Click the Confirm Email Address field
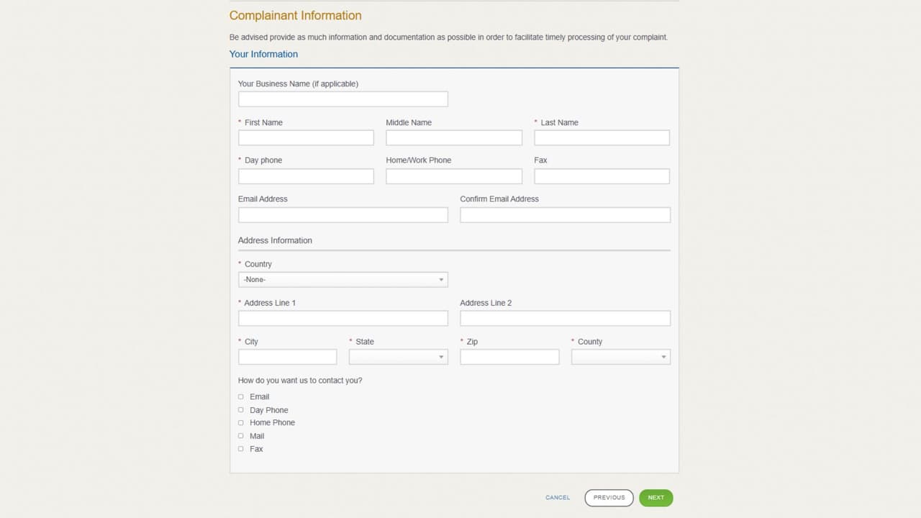This screenshot has width=921, height=518. pos(565,214)
